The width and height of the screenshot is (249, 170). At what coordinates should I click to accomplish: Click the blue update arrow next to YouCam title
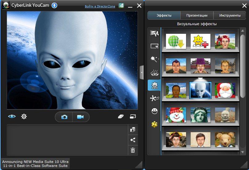point(54,6)
